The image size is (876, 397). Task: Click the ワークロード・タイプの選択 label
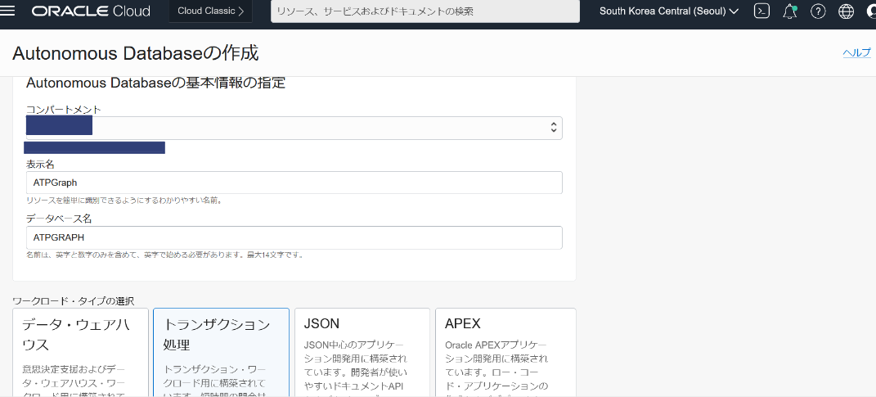73,301
